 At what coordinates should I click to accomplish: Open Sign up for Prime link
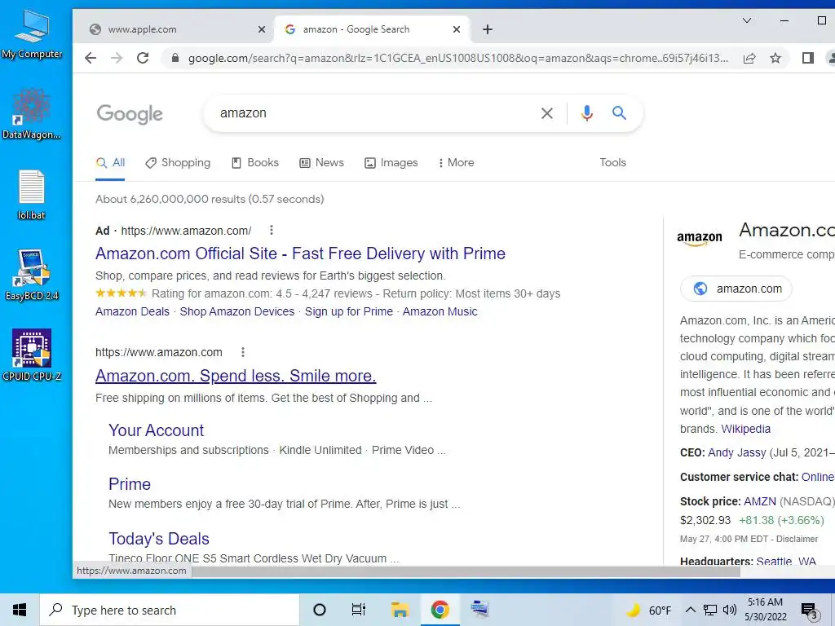(349, 311)
